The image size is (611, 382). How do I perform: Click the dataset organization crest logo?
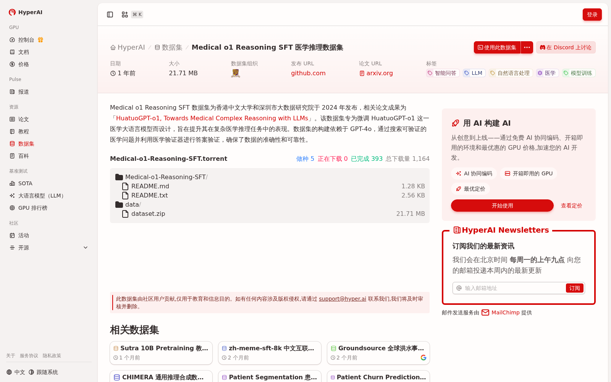pyautogui.click(x=236, y=73)
